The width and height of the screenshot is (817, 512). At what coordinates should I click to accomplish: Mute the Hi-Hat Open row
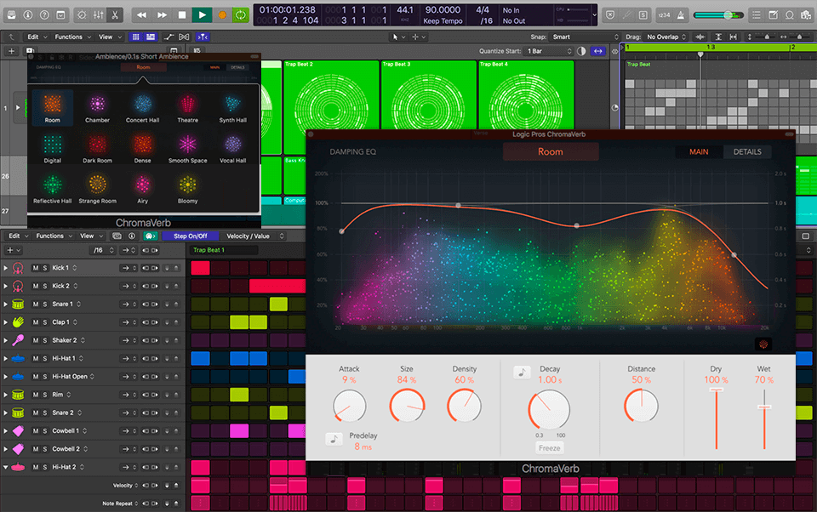36,377
